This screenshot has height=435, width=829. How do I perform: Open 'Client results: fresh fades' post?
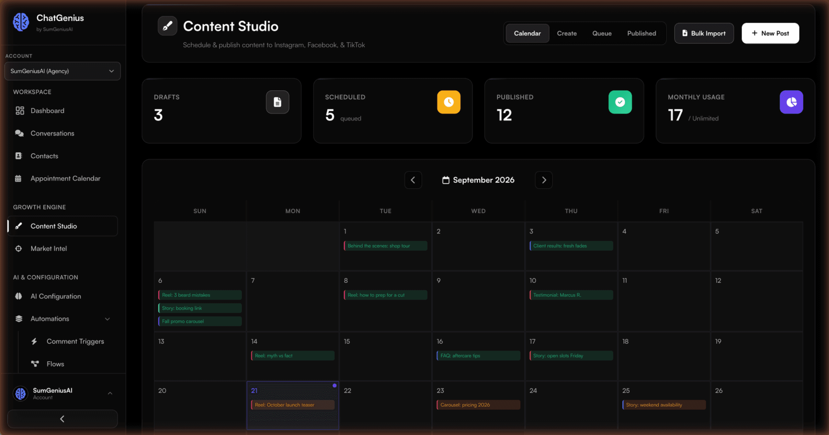(x=571, y=246)
